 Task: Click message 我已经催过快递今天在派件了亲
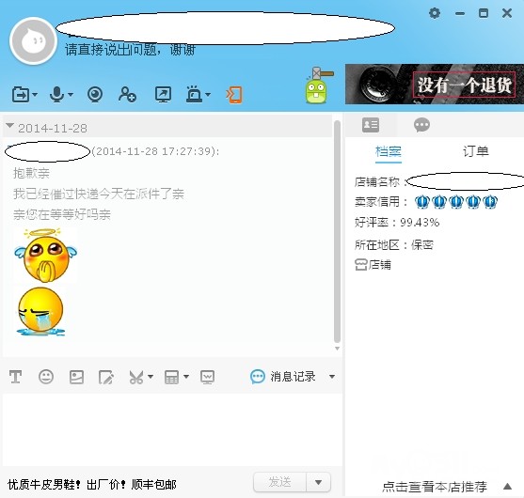(x=99, y=194)
